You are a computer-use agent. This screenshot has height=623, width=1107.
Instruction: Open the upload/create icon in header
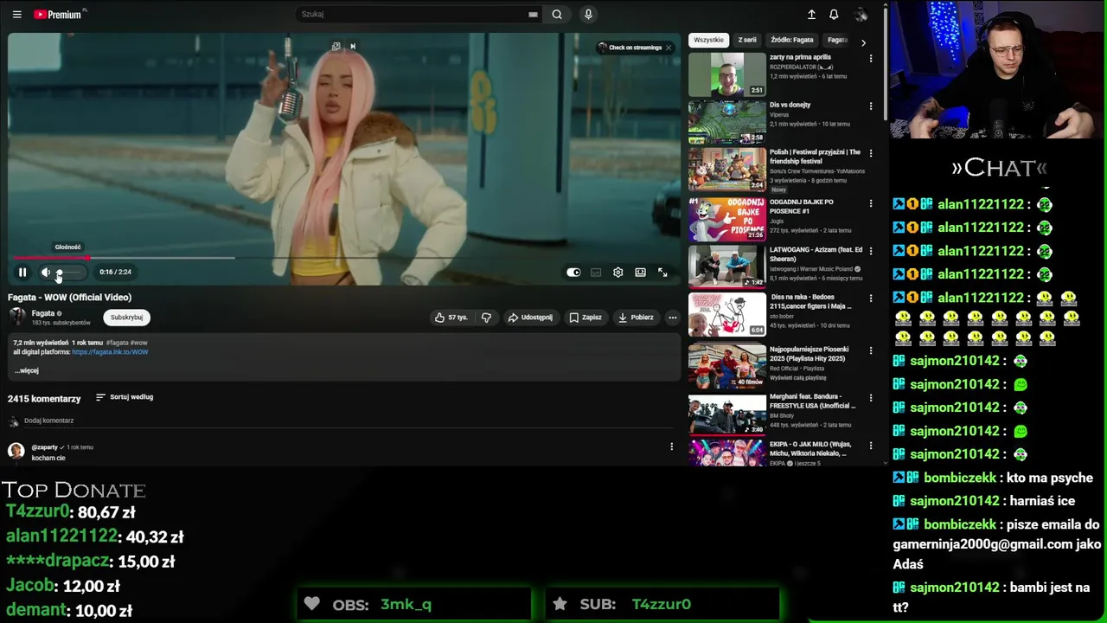coord(811,14)
